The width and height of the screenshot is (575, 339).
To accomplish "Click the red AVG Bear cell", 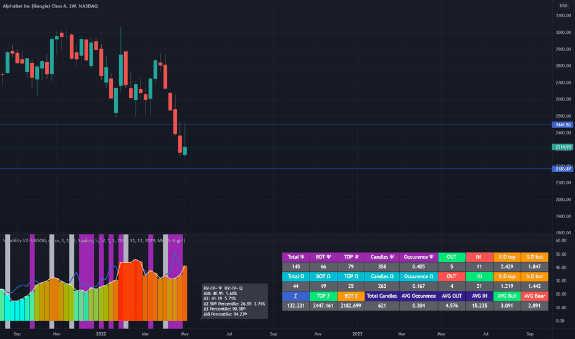I will pyautogui.click(x=535, y=296).
